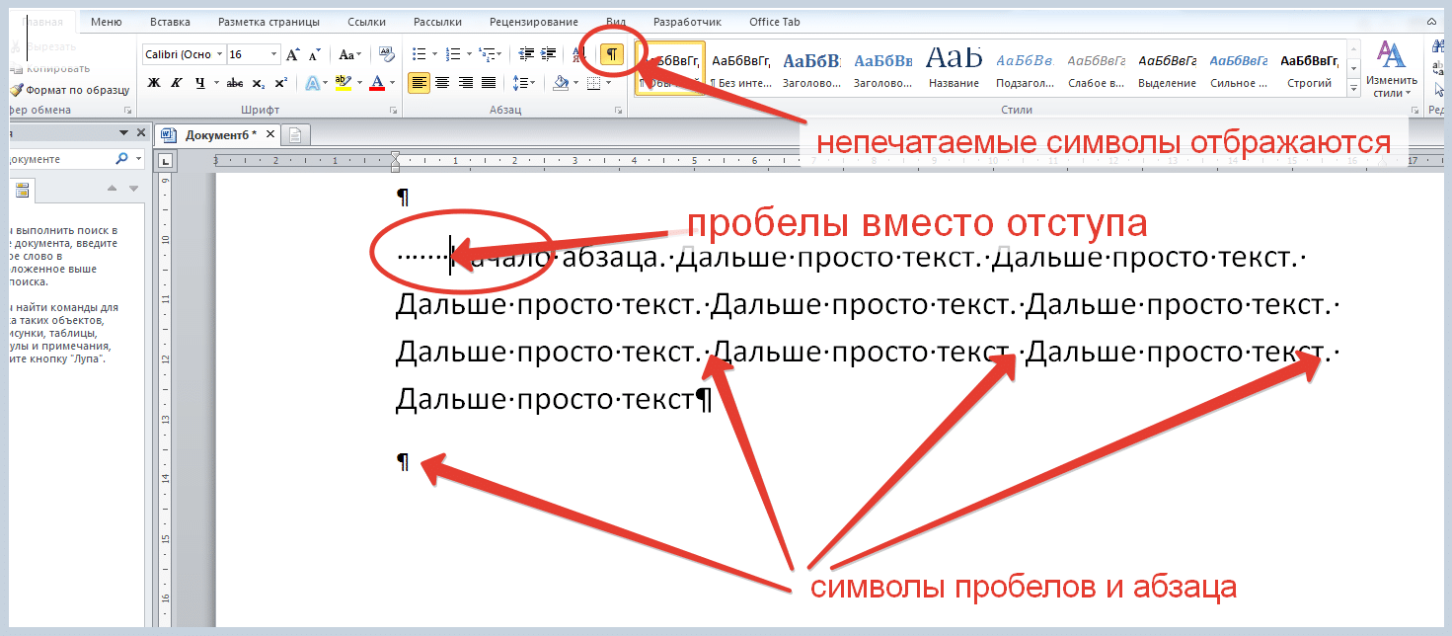This screenshot has width=1452, height=636.
Task: Pick the red font color swatch
Action: tap(376, 83)
